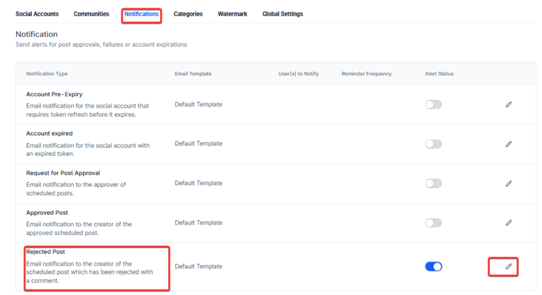The image size is (542, 295).
Task: Click the Account Pre-Expiry row title
Action: pos(54,94)
